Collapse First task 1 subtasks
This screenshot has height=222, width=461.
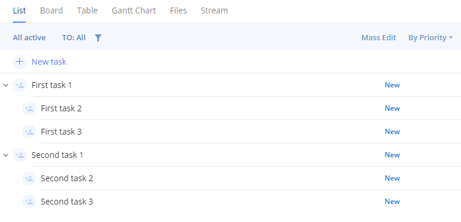pyautogui.click(x=6, y=85)
